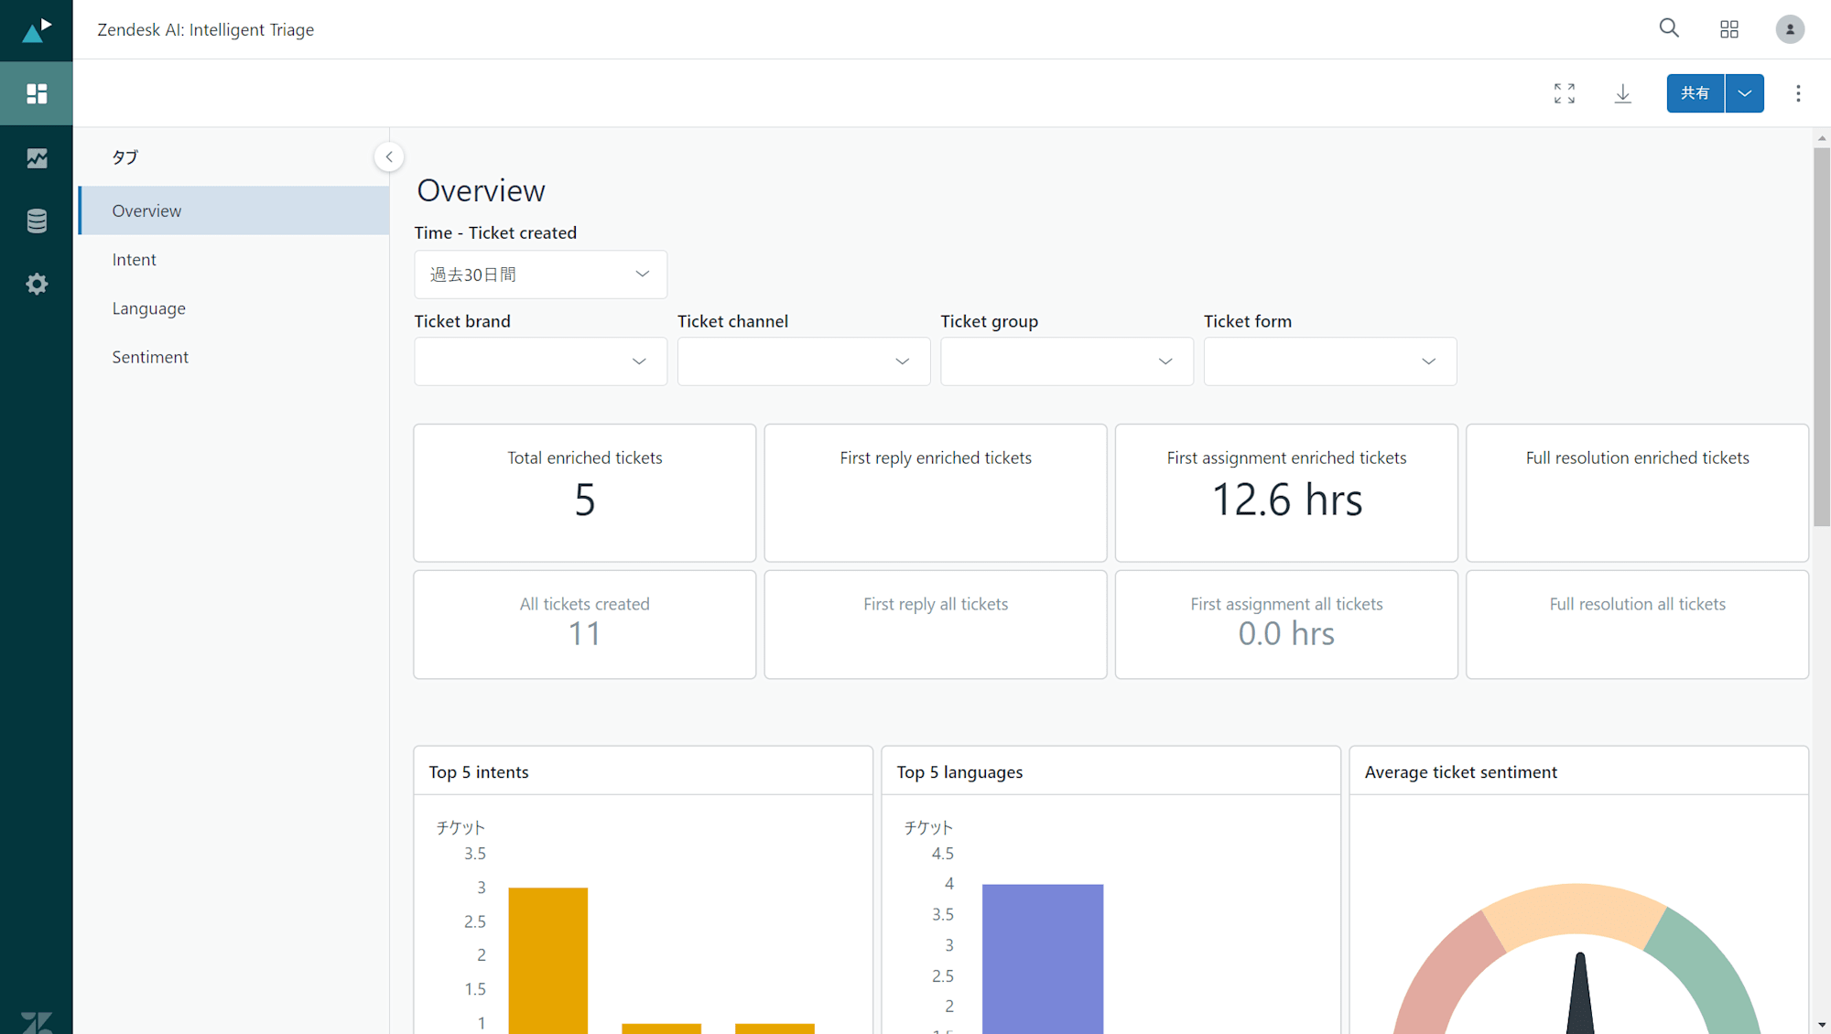Screen dimensions: 1831x1034
Task: Select the Ticket group dropdown filter
Action: click(x=1067, y=361)
